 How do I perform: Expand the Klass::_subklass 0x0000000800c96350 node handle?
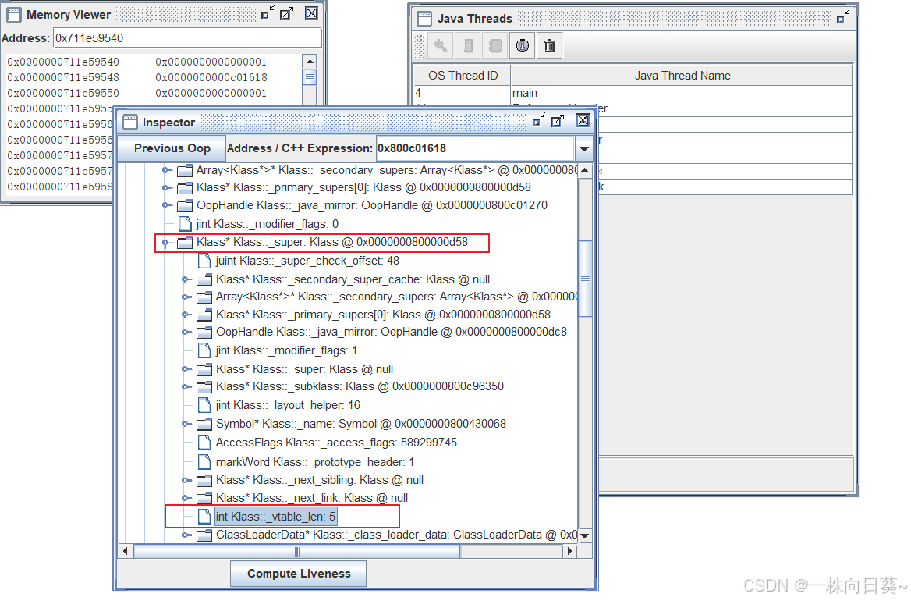point(186,386)
